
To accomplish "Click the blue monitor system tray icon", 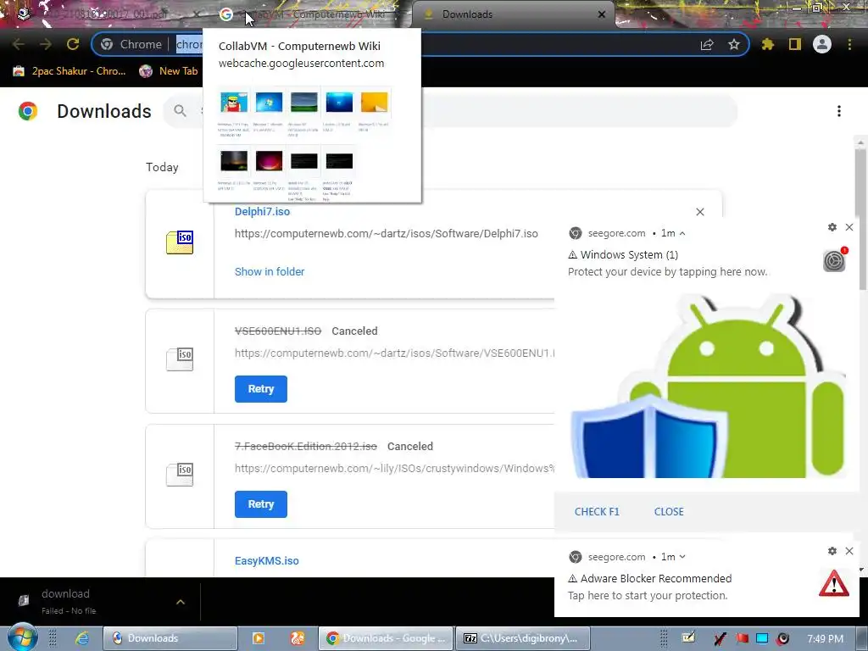I will (762, 639).
